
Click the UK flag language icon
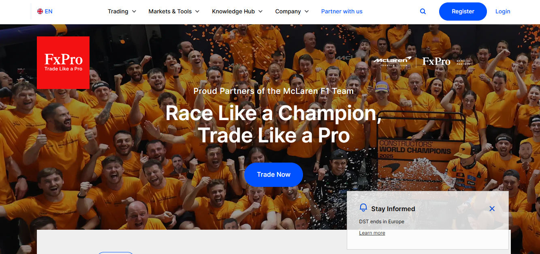click(x=40, y=11)
